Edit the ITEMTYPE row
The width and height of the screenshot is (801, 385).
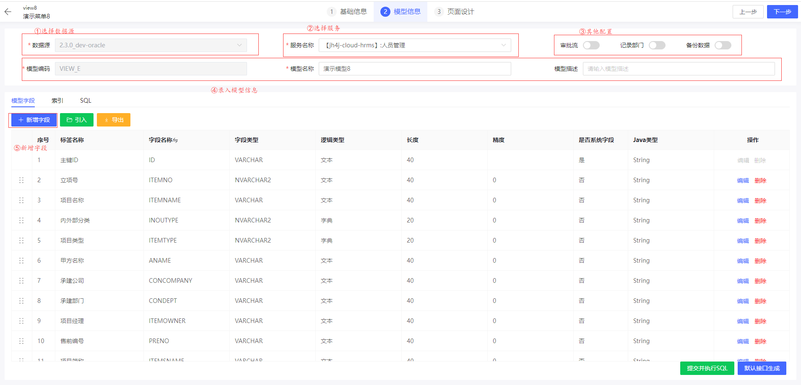pyautogui.click(x=743, y=241)
